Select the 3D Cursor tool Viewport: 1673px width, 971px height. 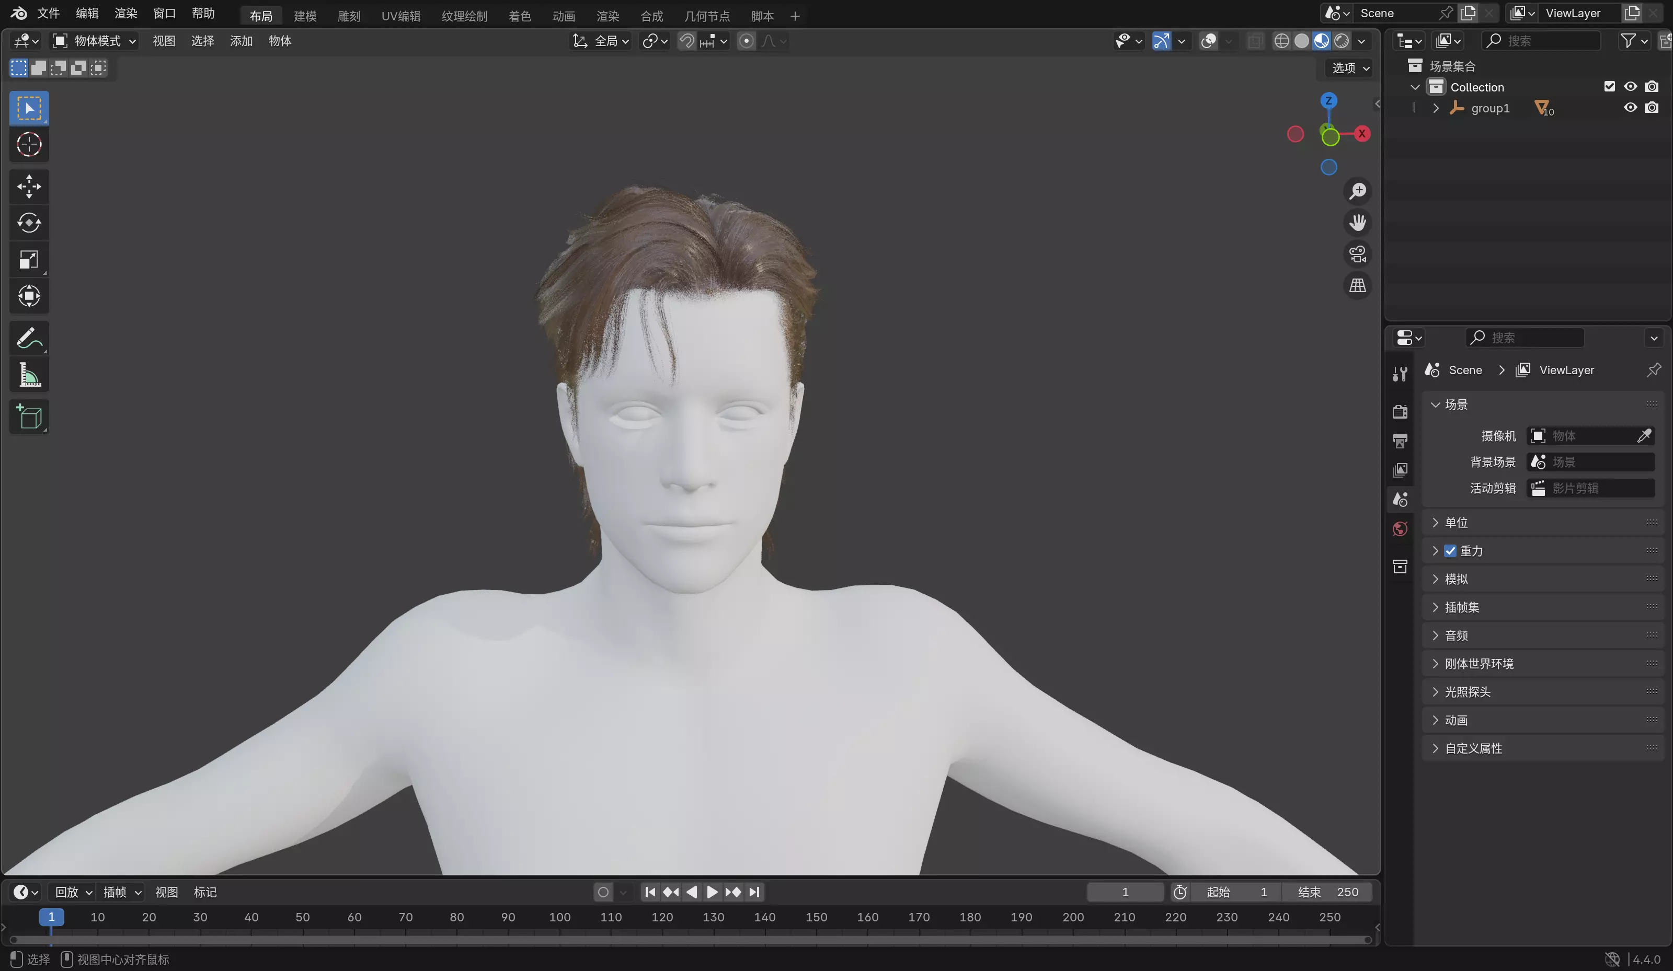point(29,145)
